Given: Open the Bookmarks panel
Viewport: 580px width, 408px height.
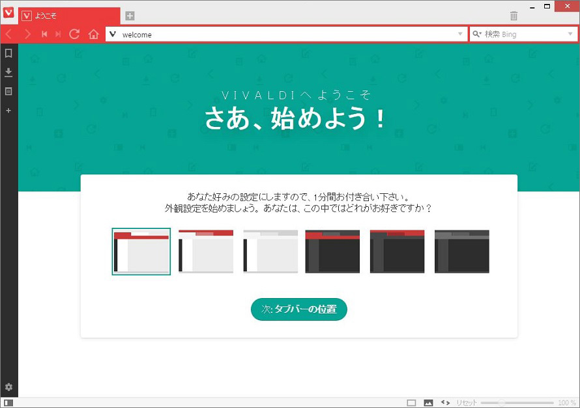Looking at the screenshot, I should point(8,53).
